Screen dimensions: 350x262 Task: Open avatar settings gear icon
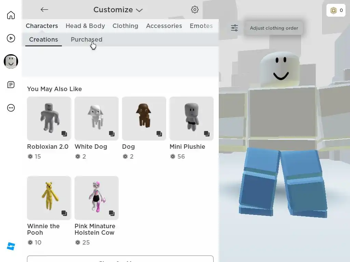[194, 10]
